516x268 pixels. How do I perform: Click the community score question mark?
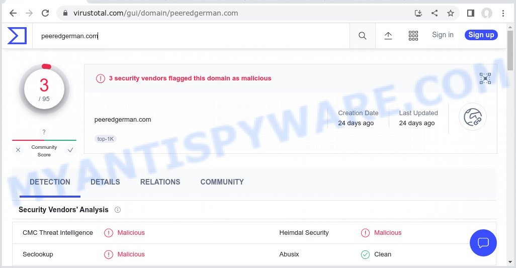(x=44, y=132)
